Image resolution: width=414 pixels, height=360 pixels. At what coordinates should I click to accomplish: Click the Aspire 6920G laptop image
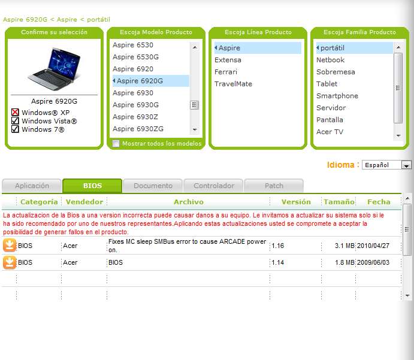[x=54, y=69]
